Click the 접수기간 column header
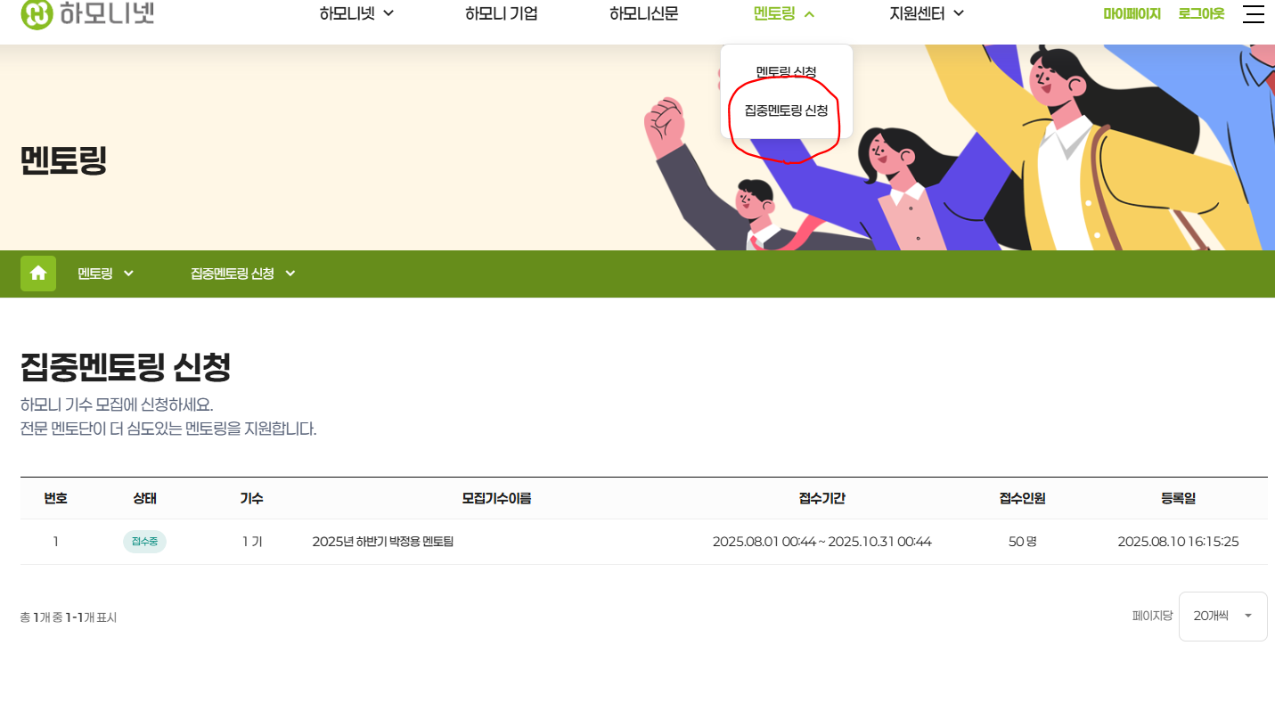Image resolution: width=1275 pixels, height=711 pixels. tap(821, 498)
